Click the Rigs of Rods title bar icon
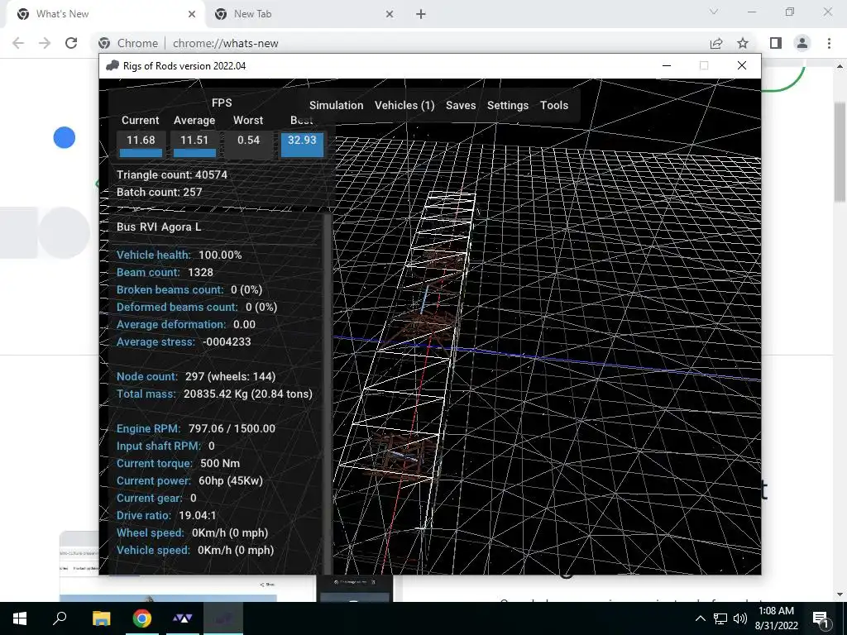The width and height of the screenshot is (847, 635). tap(112, 66)
